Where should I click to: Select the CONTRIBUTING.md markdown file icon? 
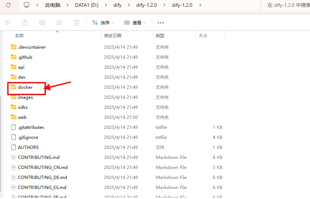(14, 157)
